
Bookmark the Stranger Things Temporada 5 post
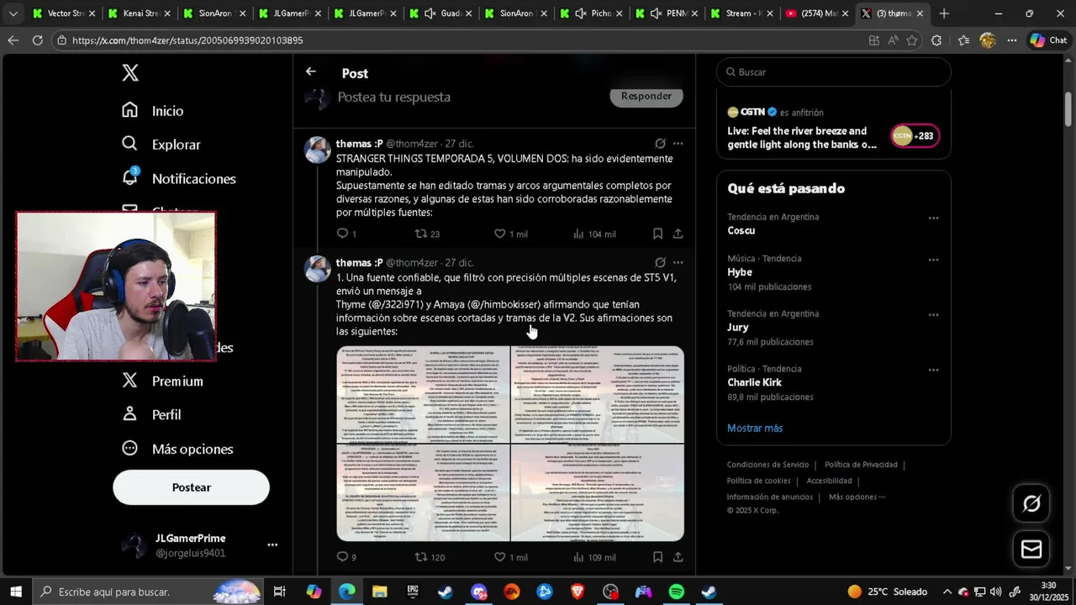click(657, 234)
